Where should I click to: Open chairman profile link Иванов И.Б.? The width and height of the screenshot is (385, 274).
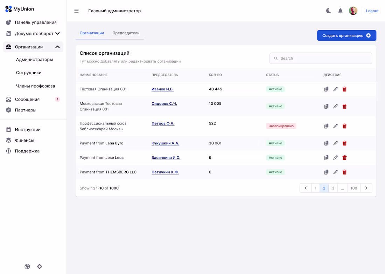162,89
